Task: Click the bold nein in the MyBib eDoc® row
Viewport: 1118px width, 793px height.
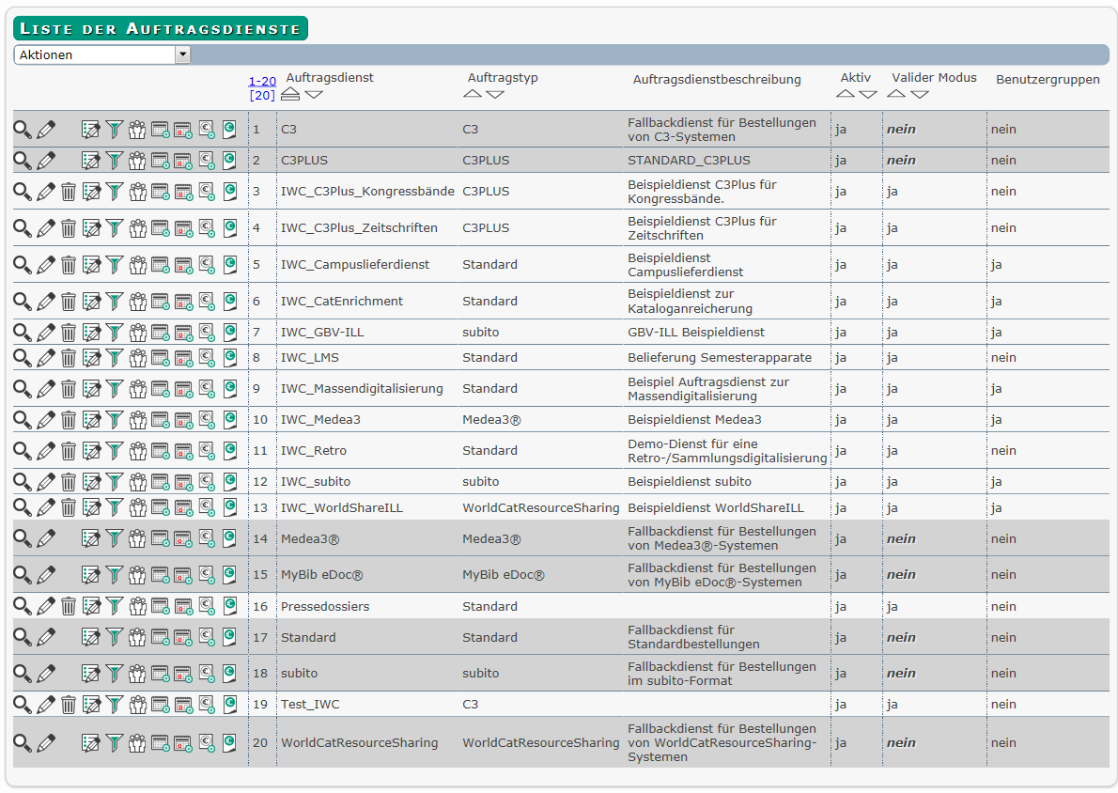Action: tap(901, 575)
